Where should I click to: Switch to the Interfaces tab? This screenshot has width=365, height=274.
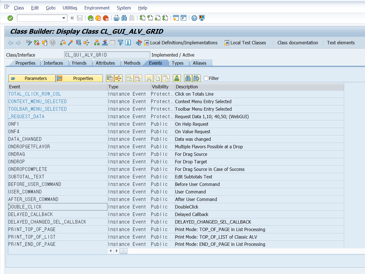[x=53, y=63]
